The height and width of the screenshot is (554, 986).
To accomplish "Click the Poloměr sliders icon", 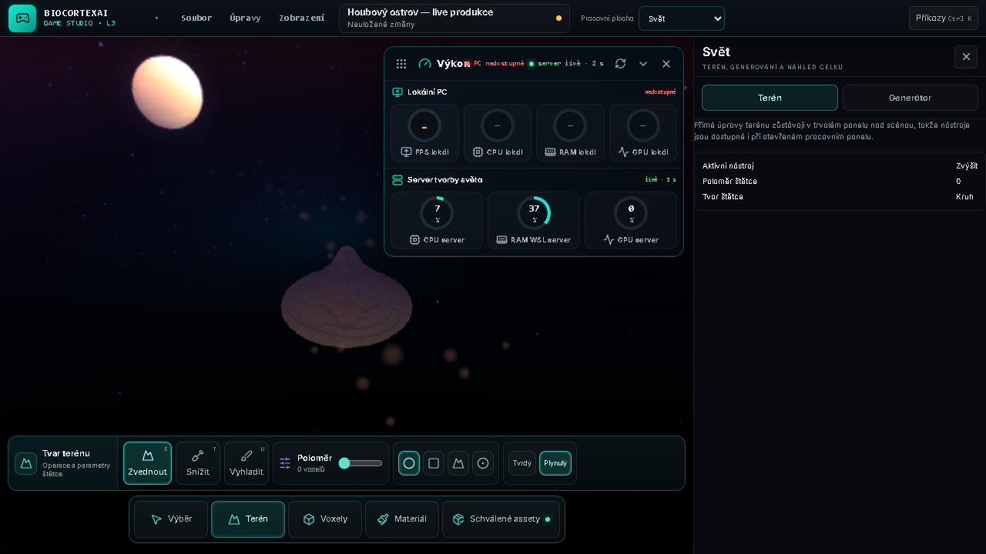I will click(x=285, y=463).
